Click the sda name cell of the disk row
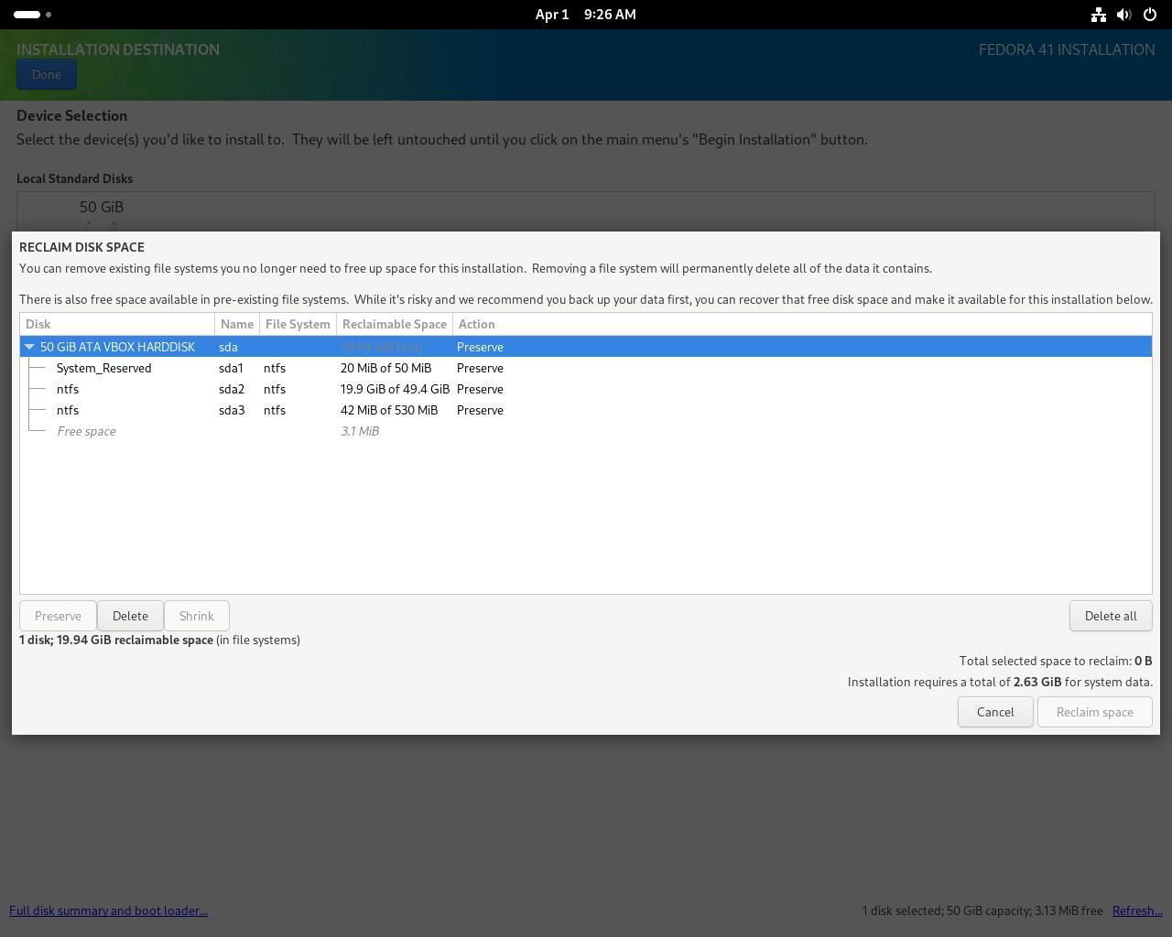The height and width of the screenshot is (937, 1172). click(x=228, y=347)
